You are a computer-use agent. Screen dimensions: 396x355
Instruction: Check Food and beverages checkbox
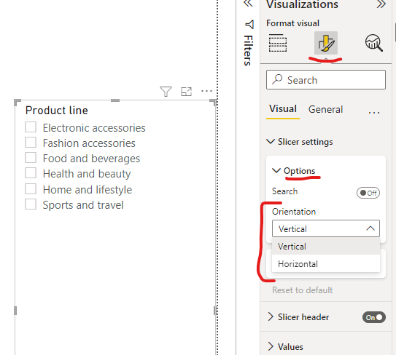[31, 158]
